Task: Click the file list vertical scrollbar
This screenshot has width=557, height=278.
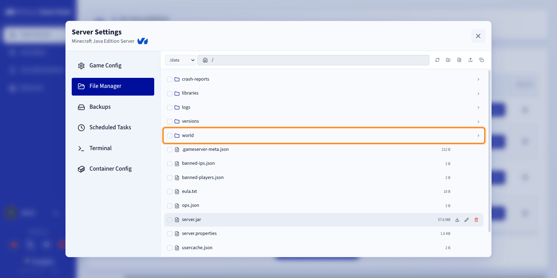Action: (489, 151)
